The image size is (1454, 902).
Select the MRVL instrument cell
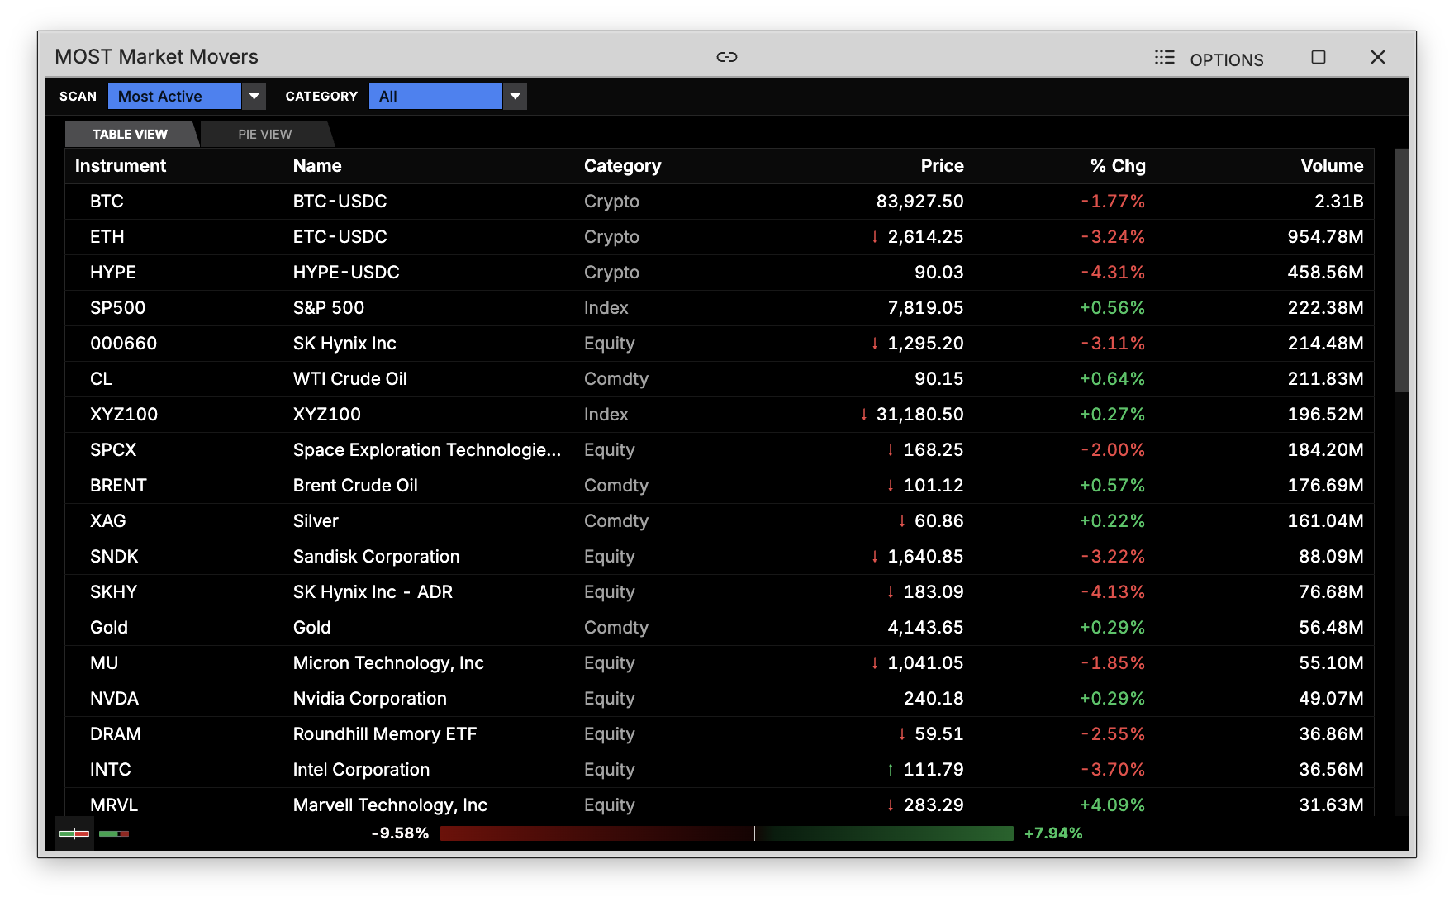(114, 805)
